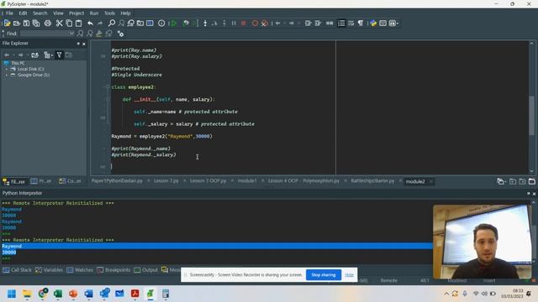Toggle line numbers display in toolbar
Screen dimensions: 538x302
[341, 23]
